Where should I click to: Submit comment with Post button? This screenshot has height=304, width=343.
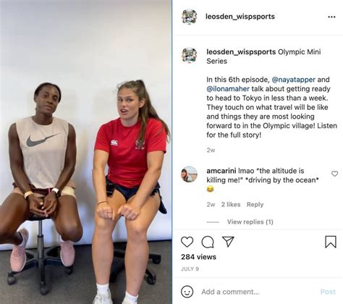(328, 292)
